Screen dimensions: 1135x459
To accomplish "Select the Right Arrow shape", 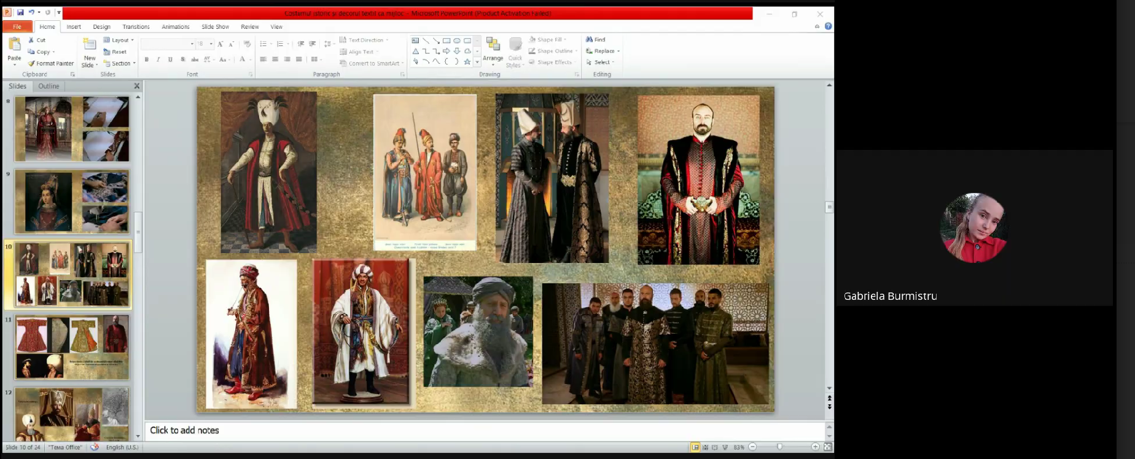I will click(x=447, y=51).
